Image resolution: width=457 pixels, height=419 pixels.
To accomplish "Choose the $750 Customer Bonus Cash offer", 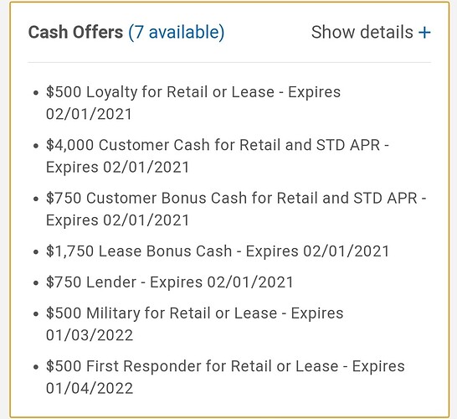I will (236, 209).
